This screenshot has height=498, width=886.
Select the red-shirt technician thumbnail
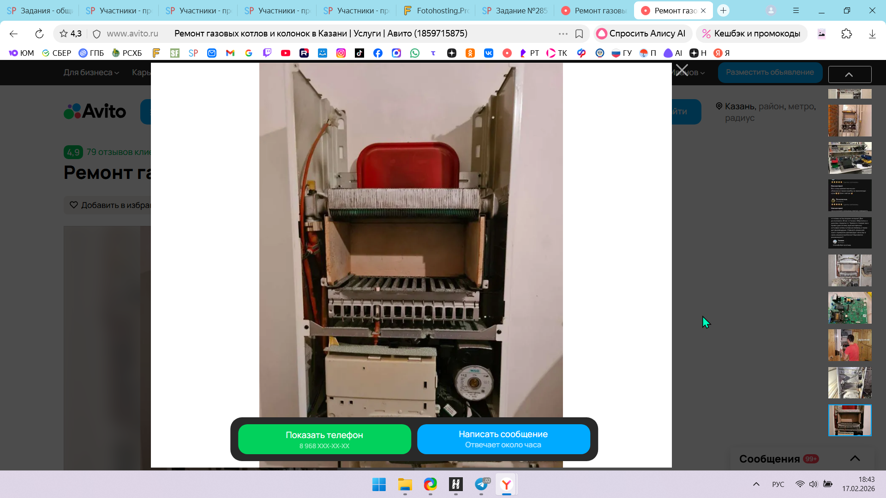pyautogui.click(x=850, y=345)
